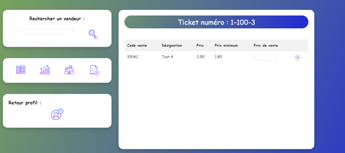Click the Prix de vente column header
This screenshot has width=345, height=153.
pos(266,45)
